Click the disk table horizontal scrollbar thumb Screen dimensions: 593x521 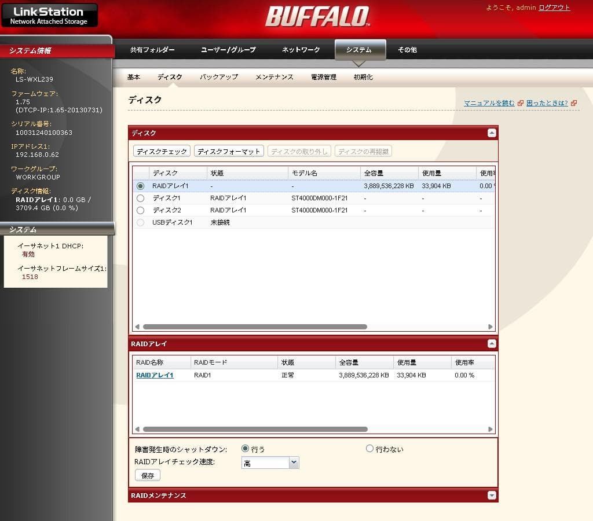point(255,326)
